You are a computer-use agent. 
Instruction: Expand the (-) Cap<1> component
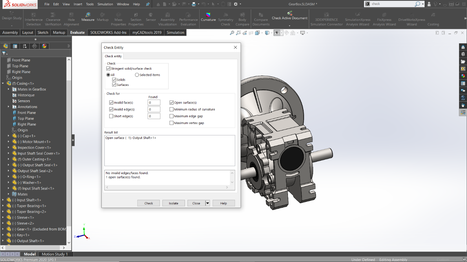pyautogui.click(x=9, y=136)
